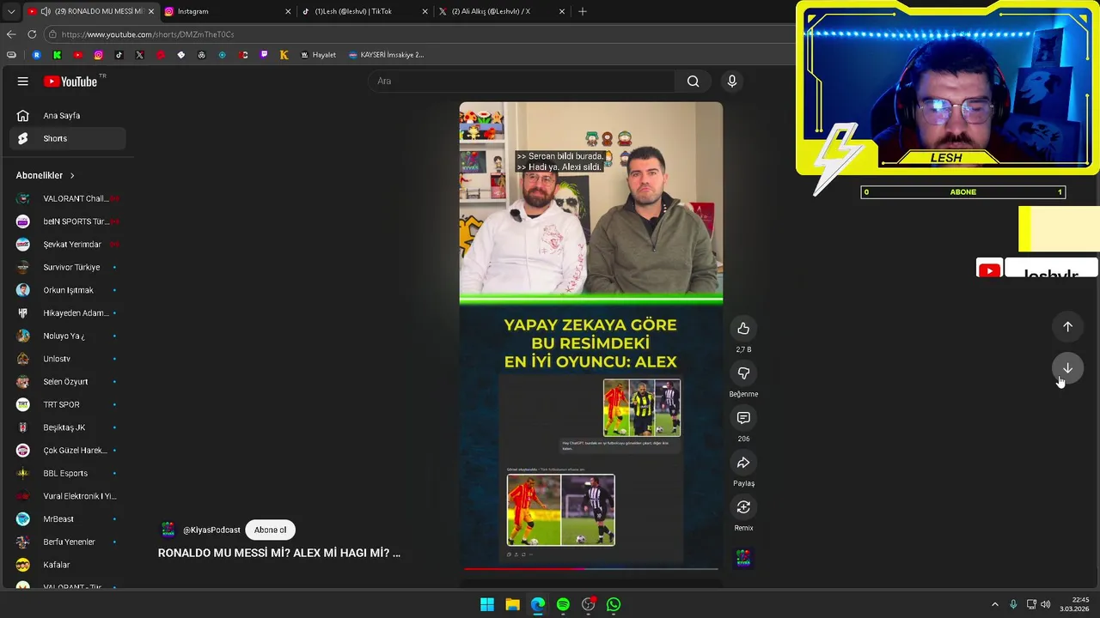Open Selen Özyurt subscription
Viewport: 1100px width, 618px height.
(67, 382)
